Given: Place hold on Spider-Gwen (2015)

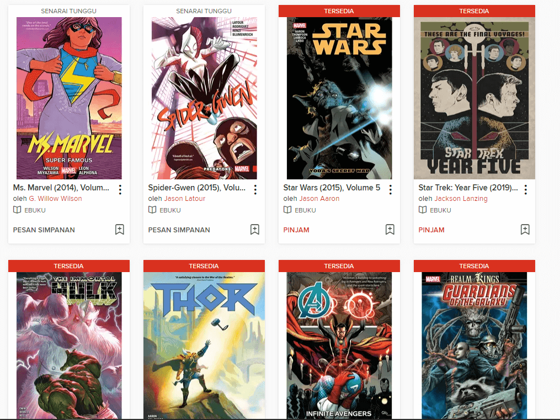Looking at the screenshot, I should pos(179,230).
